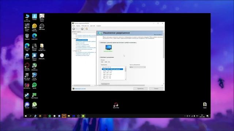Open God of War desktop shortcut

coord(116,105)
